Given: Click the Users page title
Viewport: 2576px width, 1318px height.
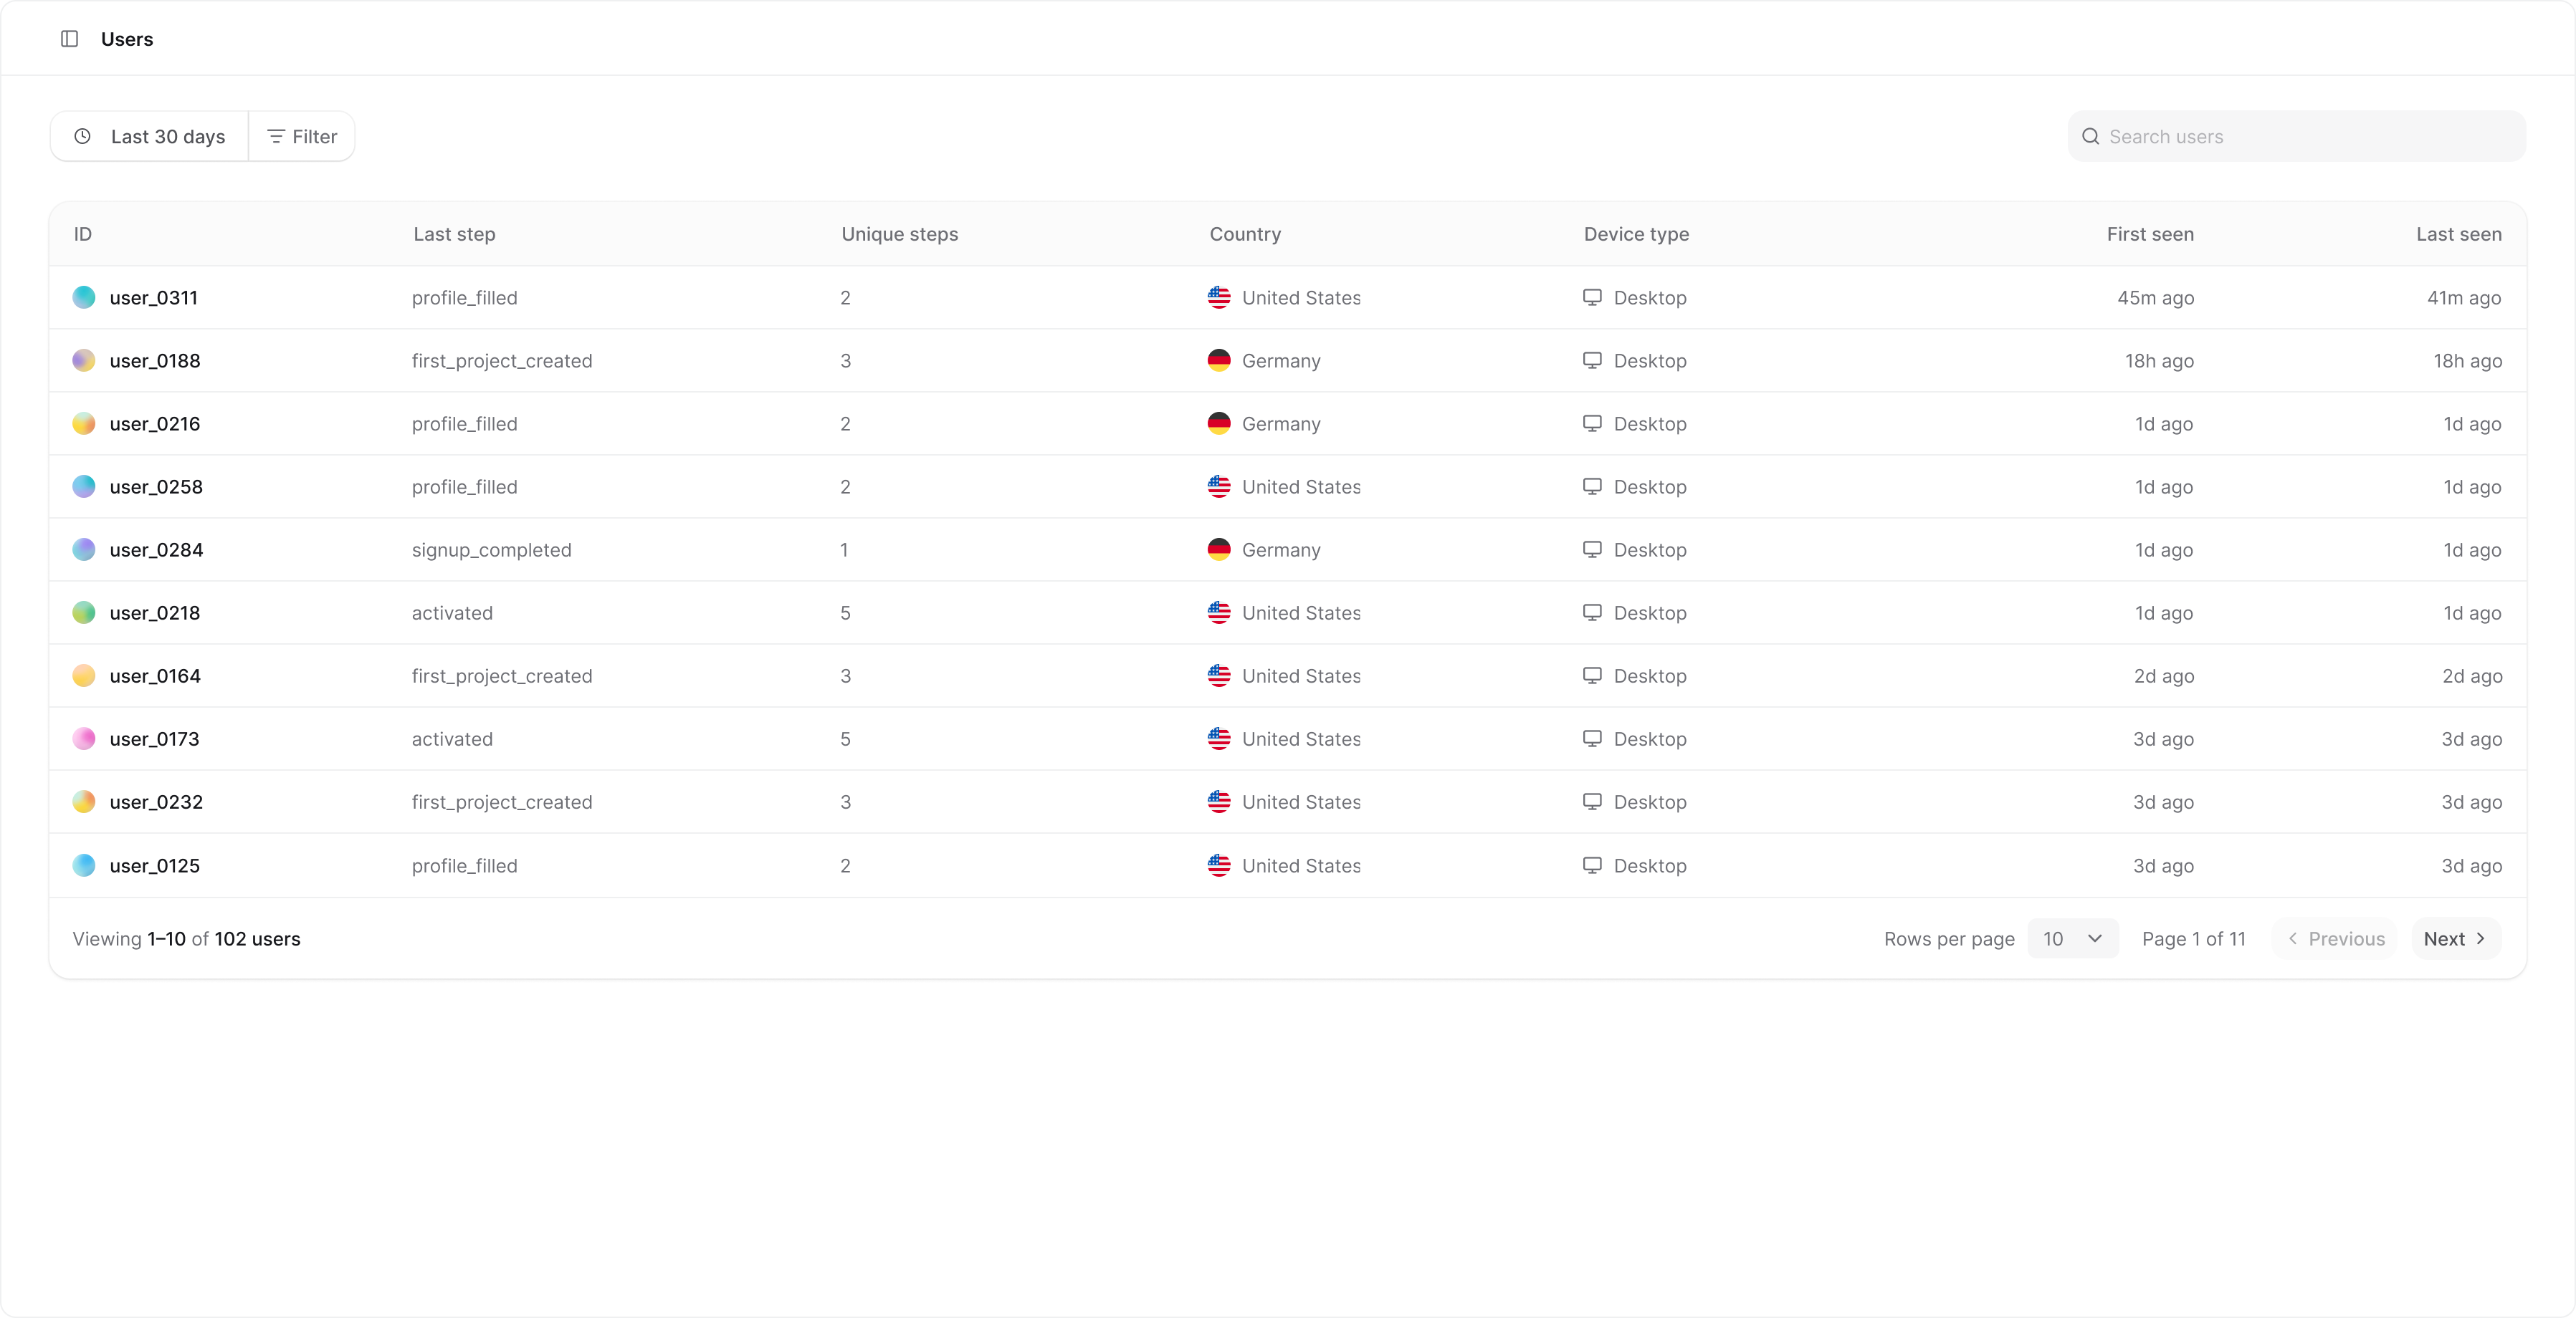Looking at the screenshot, I should click(127, 39).
